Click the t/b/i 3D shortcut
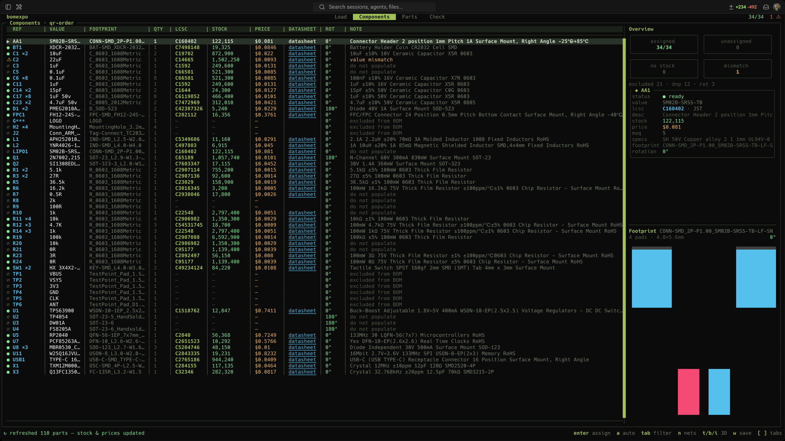This screenshot has width=785, height=441. coord(715,433)
